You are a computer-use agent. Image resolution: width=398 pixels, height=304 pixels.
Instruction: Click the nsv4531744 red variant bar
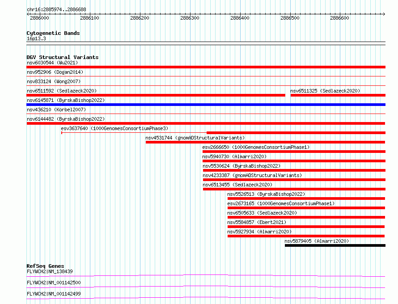pyautogui.click(x=266, y=142)
